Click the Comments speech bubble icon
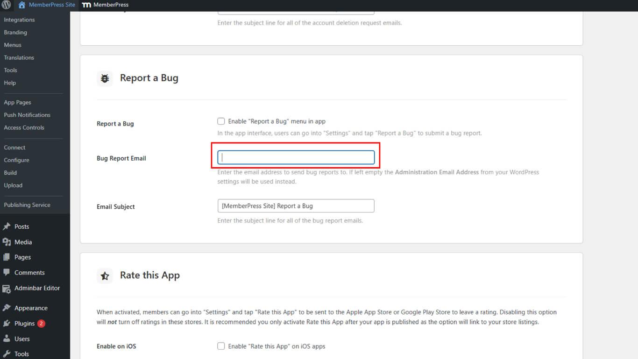The height and width of the screenshot is (359, 638). point(7,272)
